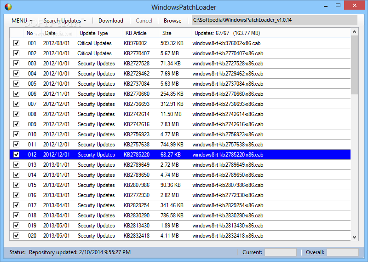Image resolution: width=368 pixels, height=262 pixels.
Task: Uncheck the checkbox for update 010
Action: click(x=16, y=134)
